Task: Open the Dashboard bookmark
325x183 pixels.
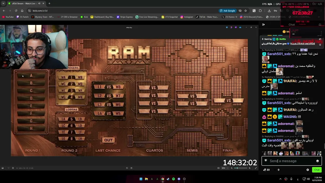Action: pyautogui.click(x=102, y=17)
